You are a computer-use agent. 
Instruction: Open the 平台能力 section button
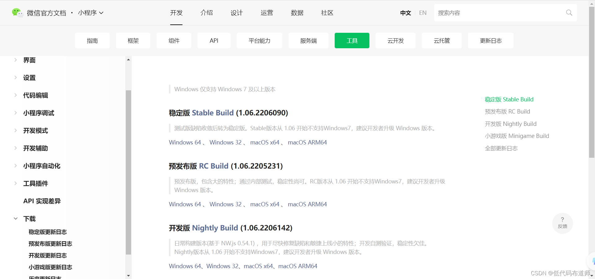click(x=259, y=41)
